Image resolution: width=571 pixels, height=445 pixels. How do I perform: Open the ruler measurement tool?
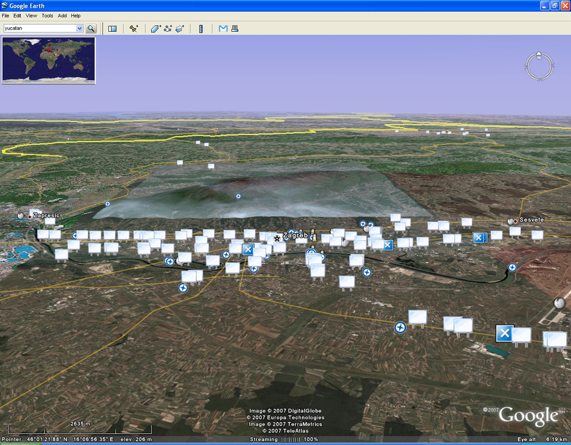coord(201,28)
